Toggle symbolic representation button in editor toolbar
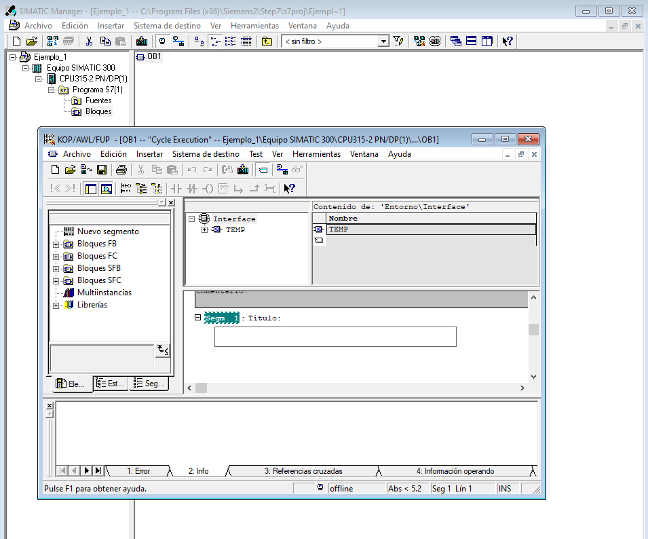 point(263,170)
